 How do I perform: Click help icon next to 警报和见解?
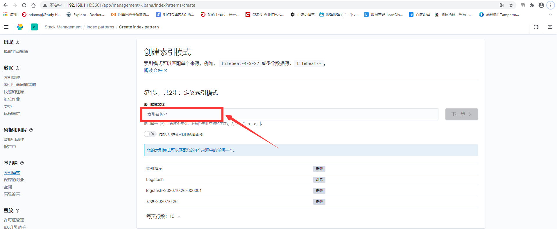(x=31, y=130)
